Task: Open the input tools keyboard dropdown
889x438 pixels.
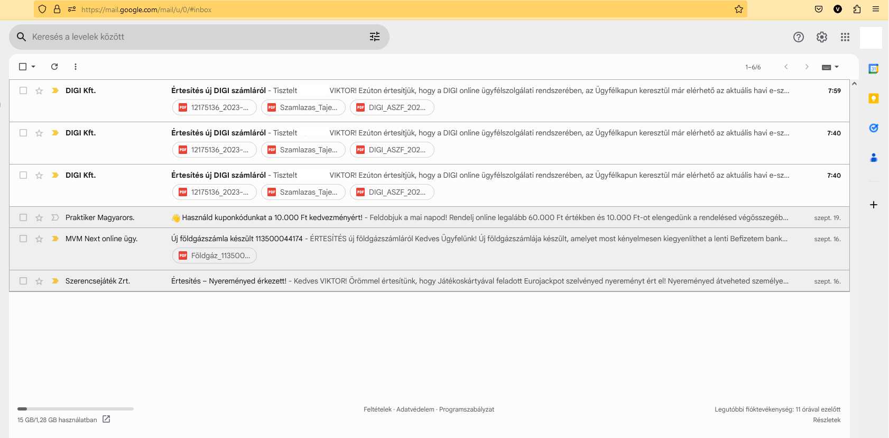Action: click(x=830, y=67)
